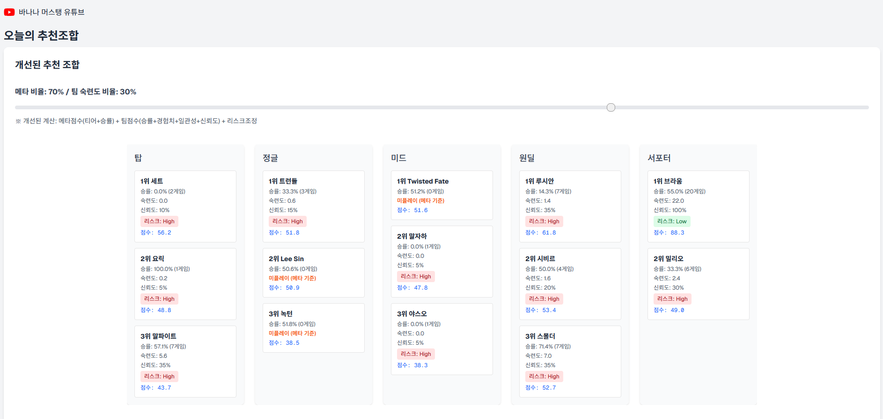Click the 2위 Lee Sin champion name
Viewport: 883px width, 419px height.
coord(286,259)
